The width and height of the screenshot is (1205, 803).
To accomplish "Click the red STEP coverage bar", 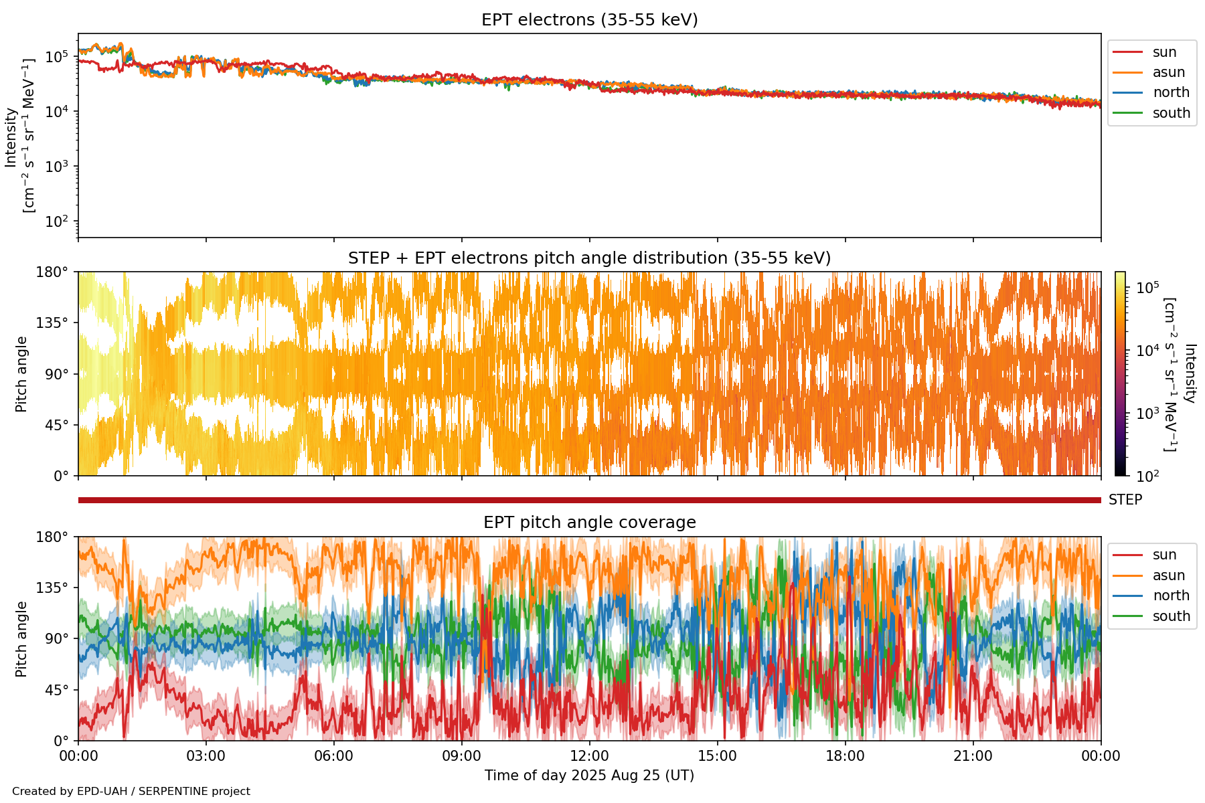I will (x=589, y=500).
